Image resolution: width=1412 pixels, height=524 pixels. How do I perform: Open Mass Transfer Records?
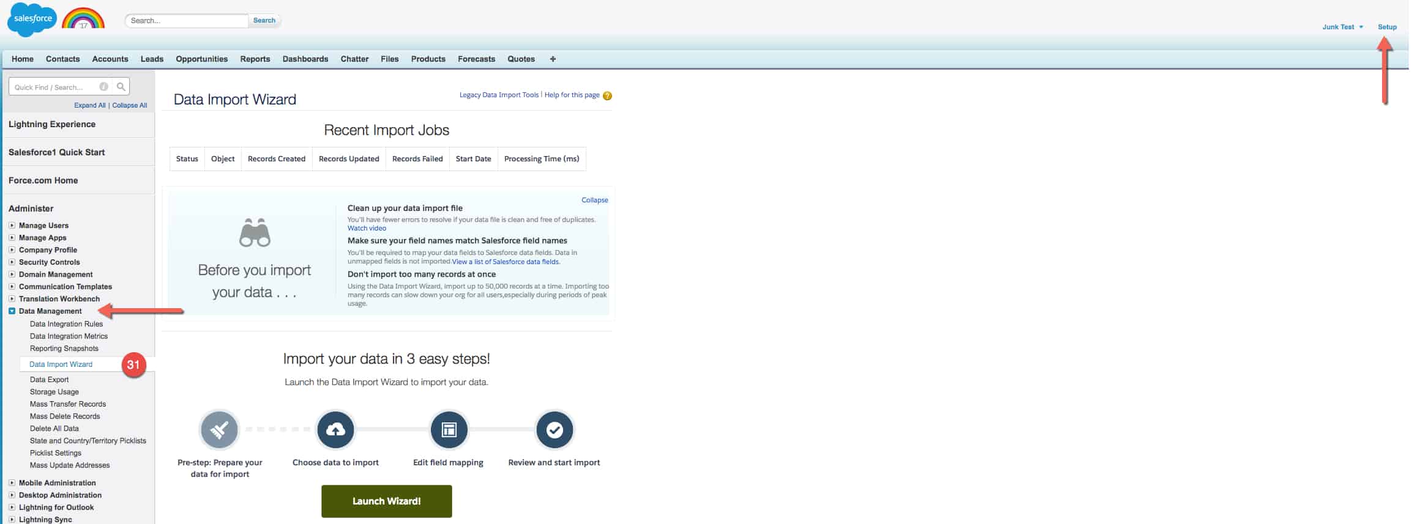click(x=68, y=404)
